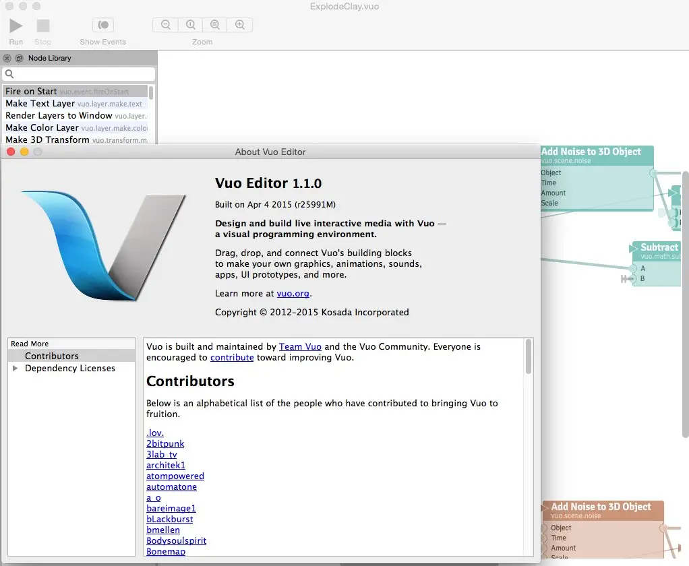Open the Bodysoulspirit contributor link
Image resolution: width=689 pixels, height=566 pixels.
176,540
